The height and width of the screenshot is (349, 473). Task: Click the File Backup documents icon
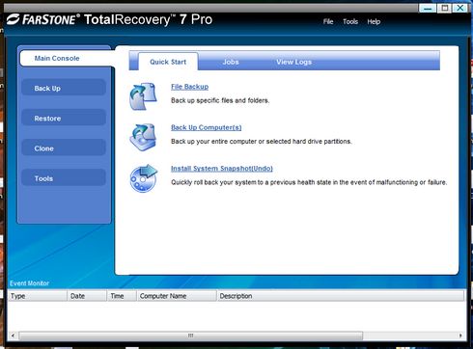pos(143,96)
